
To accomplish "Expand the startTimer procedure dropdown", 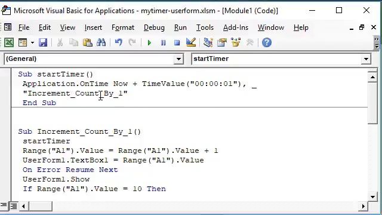I will click(366, 59).
